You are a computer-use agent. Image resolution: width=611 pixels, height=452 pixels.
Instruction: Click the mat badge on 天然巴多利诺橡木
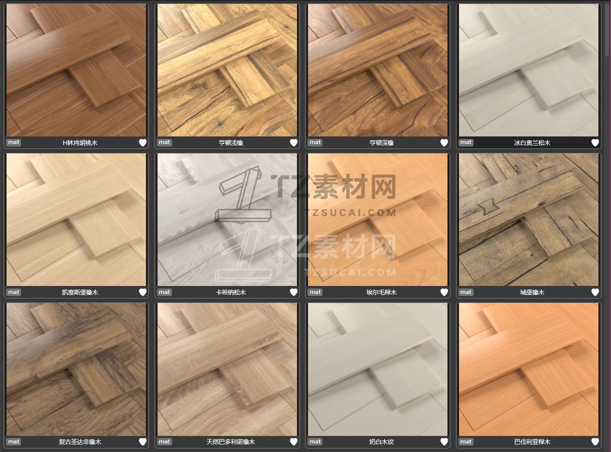tap(165, 441)
